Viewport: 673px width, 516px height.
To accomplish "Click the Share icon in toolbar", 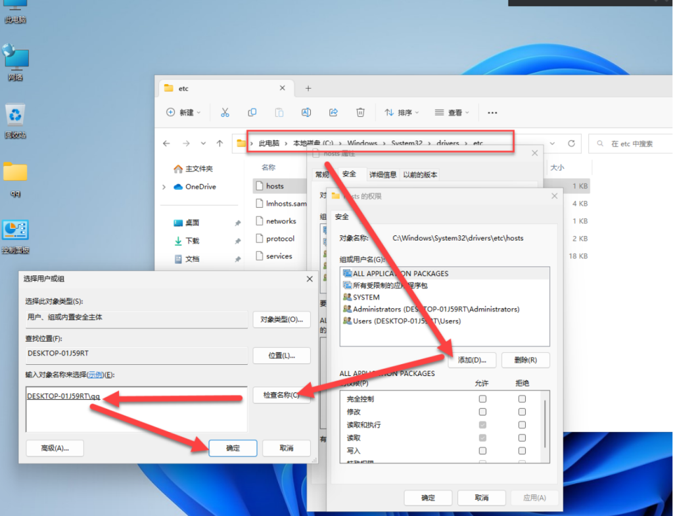I will tap(333, 112).
